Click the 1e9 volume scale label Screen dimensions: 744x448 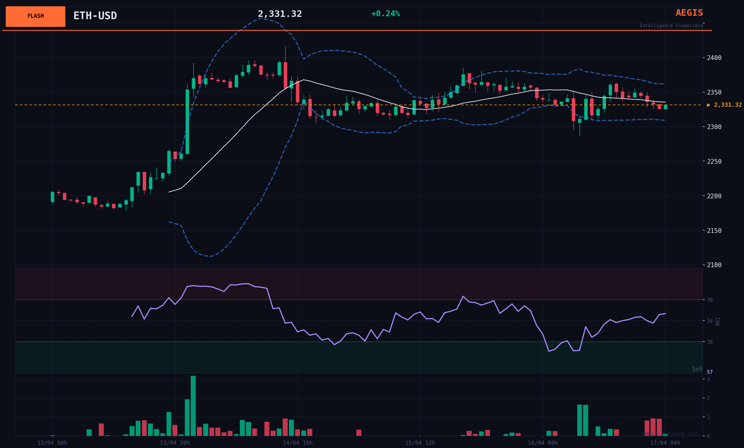[697, 369]
